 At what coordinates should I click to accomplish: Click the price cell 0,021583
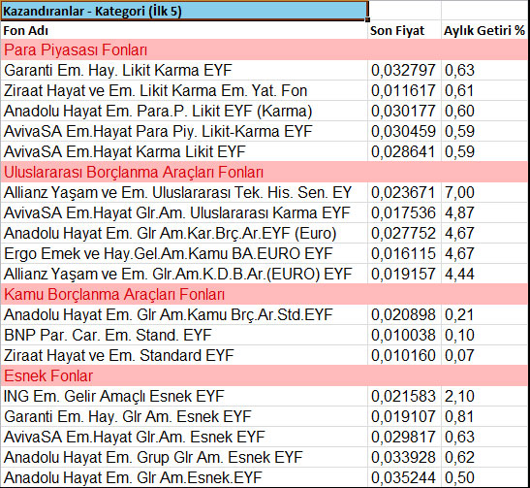click(404, 396)
